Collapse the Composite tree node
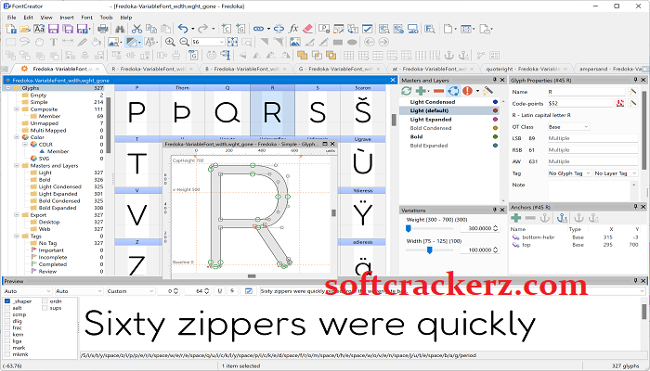The width and height of the screenshot is (650, 371). 17,109
